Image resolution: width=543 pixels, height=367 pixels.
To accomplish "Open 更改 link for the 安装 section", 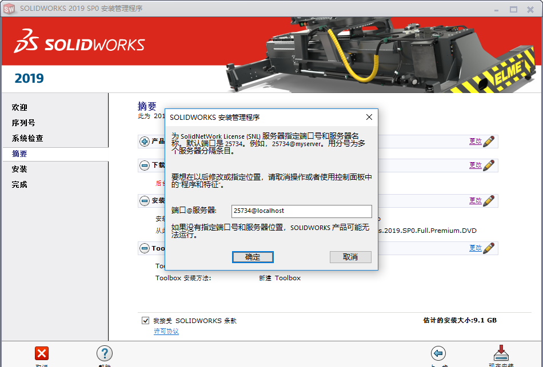I will pos(475,200).
